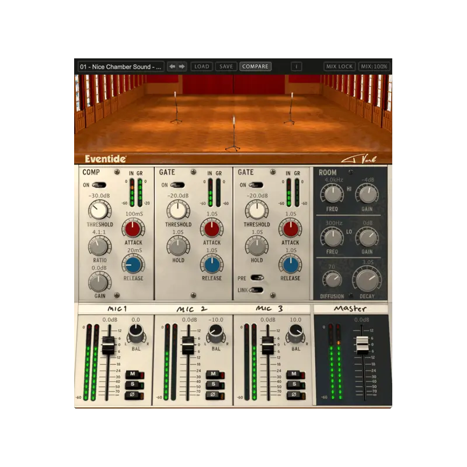This screenshot has width=467, height=467.
Task: Toggle MIX LOCK
Action: [x=339, y=67]
